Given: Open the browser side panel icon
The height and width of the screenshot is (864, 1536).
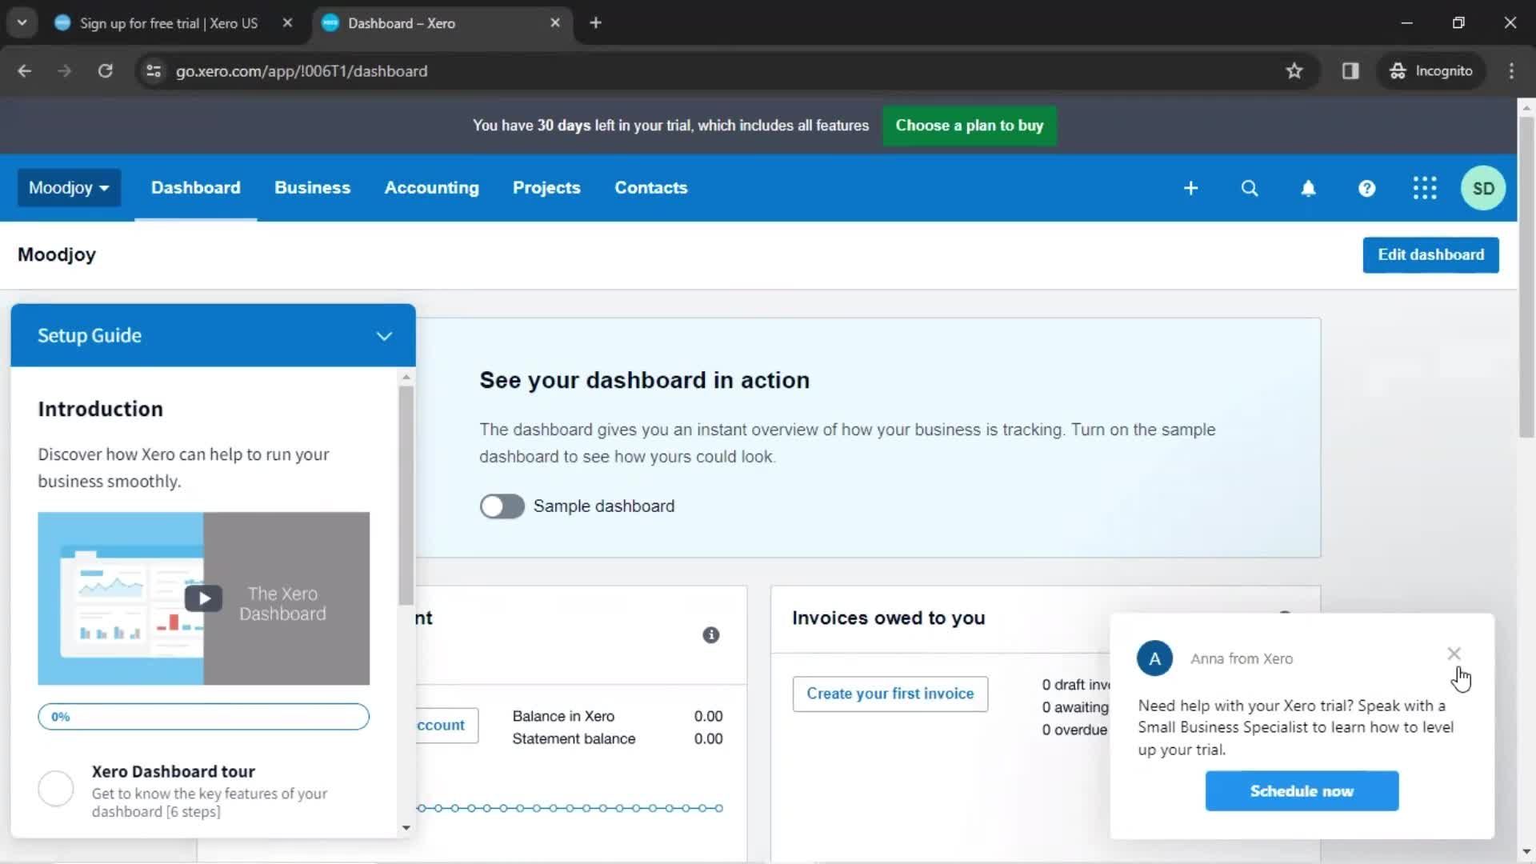Looking at the screenshot, I should click(x=1350, y=71).
